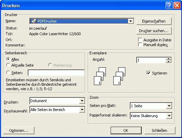Select the Aktuelle Seite radio button
The image size is (182, 138).
tap(8, 65)
